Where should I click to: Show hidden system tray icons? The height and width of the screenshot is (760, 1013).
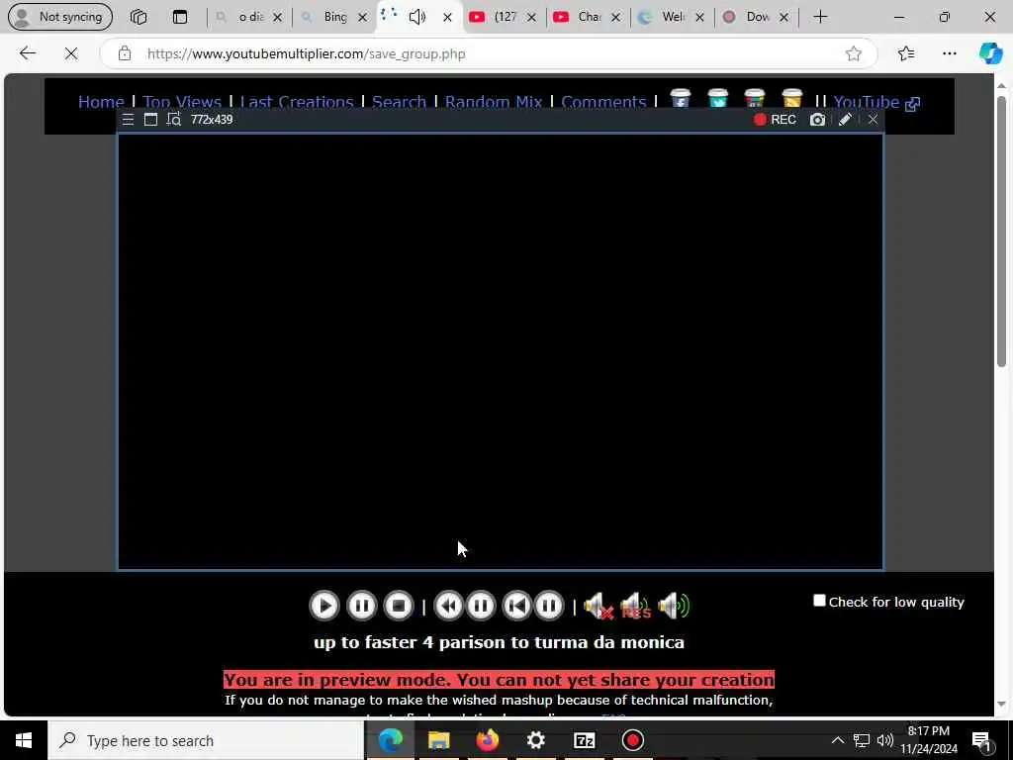pyautogui.click(x=837, y=740)
